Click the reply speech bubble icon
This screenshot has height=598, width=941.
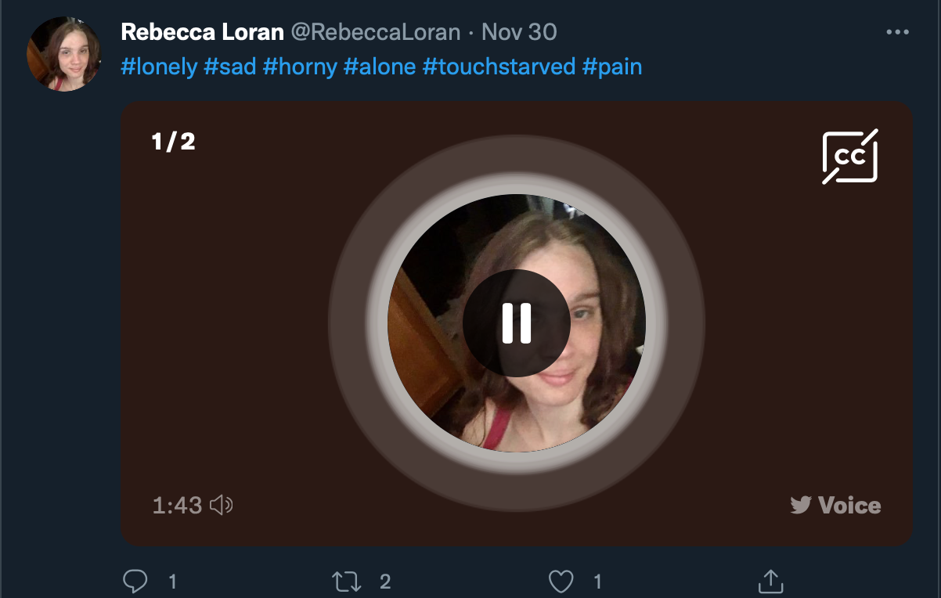pos(135,581)
